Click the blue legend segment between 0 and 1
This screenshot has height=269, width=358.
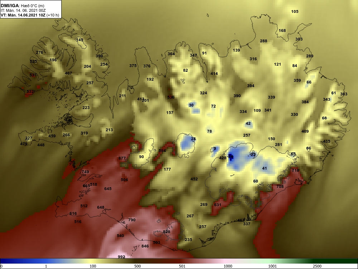pyautogui.click(x=23, y=261)
